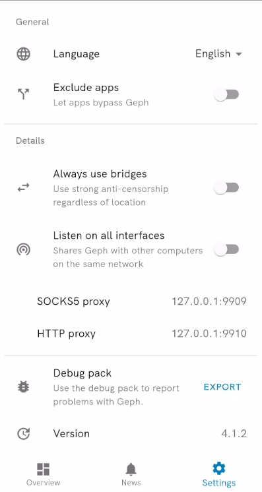Click the globe icon beside Language
This screenshot has width=262, height=492.
coord(24,54)
